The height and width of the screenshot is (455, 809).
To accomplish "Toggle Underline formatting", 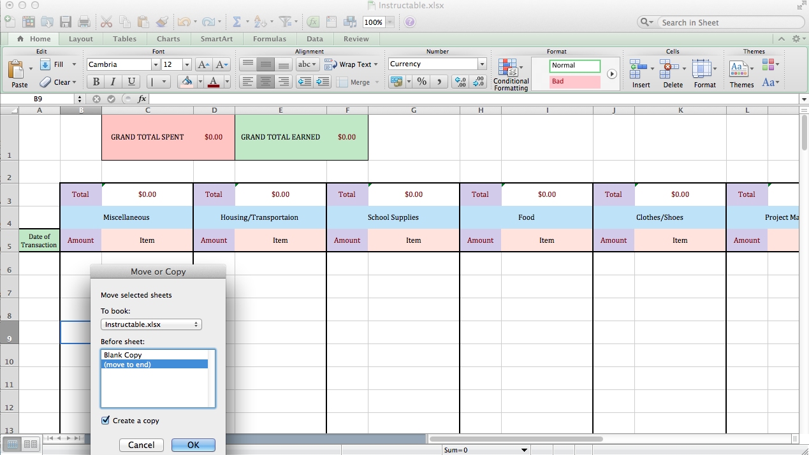I will 131,82.
